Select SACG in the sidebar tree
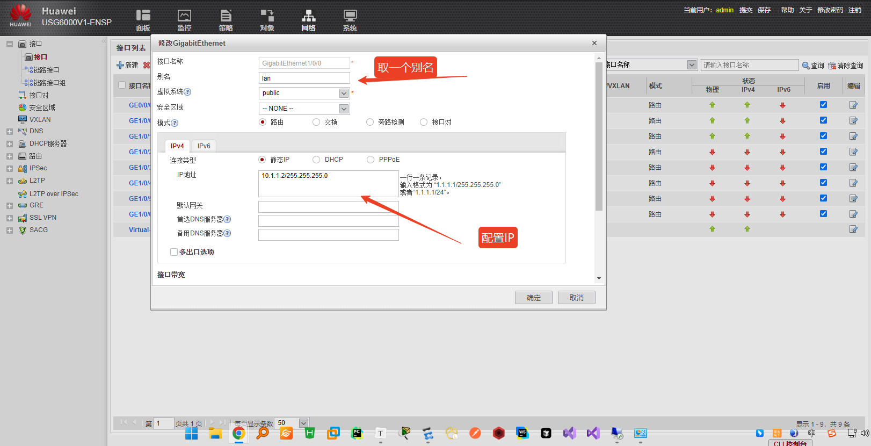 point(39,230)
